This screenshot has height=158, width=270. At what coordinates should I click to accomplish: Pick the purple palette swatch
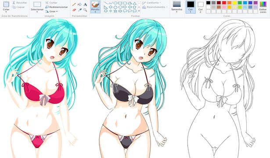pyautogui.click(x=256, y=3)
